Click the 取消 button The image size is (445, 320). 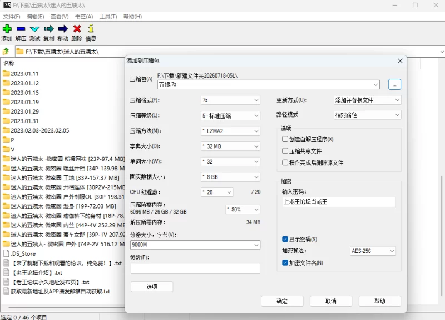[x=331, y=301]
